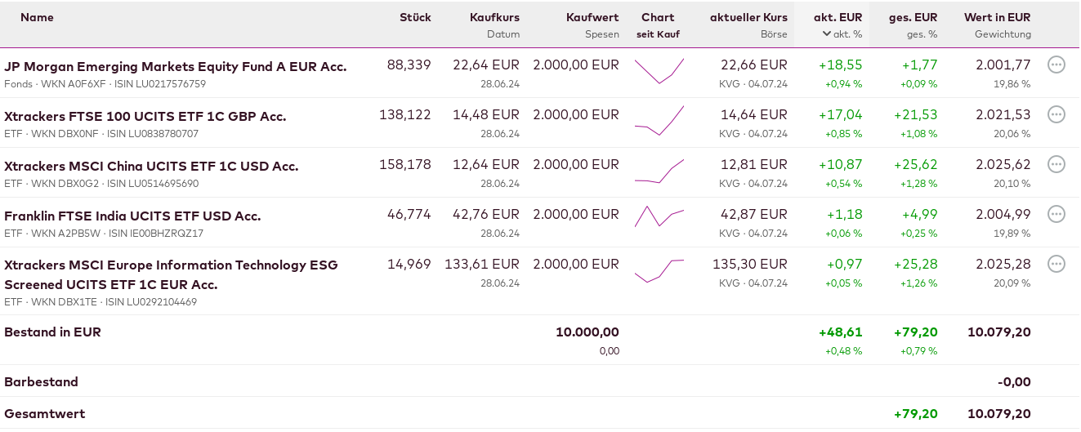Click the Xtrackers MSCI China sparkline chart

pyautogui.click(x=659, y=171)
